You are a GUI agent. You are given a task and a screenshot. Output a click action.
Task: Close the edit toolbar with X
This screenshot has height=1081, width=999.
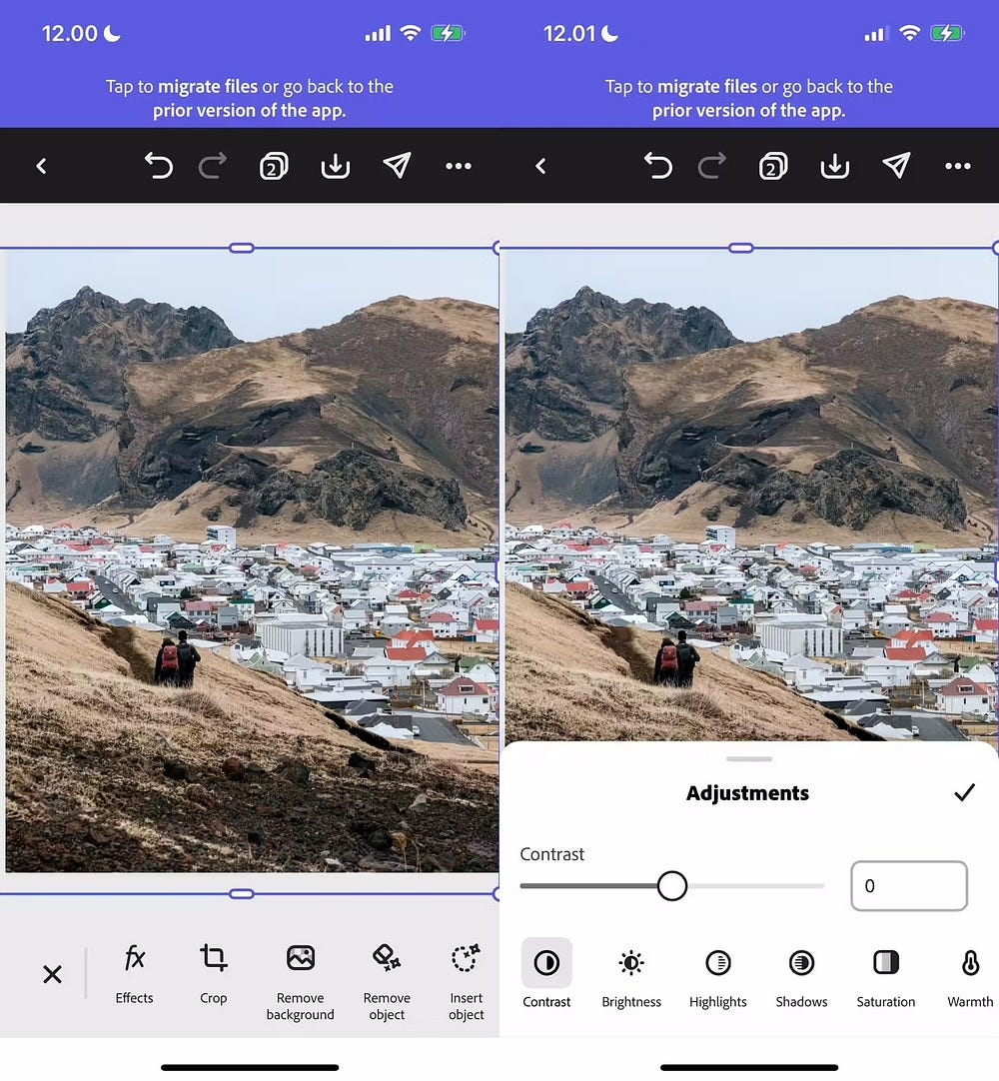[x=52, y=974]
